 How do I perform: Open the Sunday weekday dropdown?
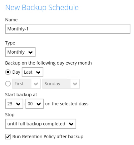(x=61, y=84)
